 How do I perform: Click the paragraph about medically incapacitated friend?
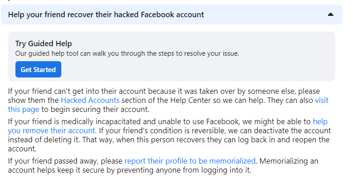coord(169,135)
